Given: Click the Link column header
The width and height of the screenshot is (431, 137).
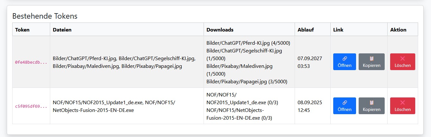Looking at the screenshot, I should tap(338, 30).
